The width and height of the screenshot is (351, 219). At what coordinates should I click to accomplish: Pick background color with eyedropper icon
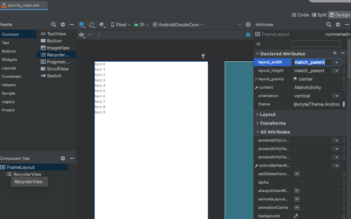point(296,216)
